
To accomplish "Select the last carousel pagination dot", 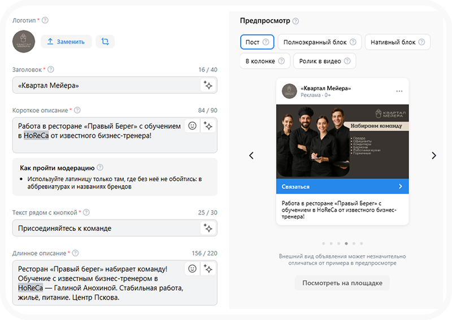I will (361, 244).
